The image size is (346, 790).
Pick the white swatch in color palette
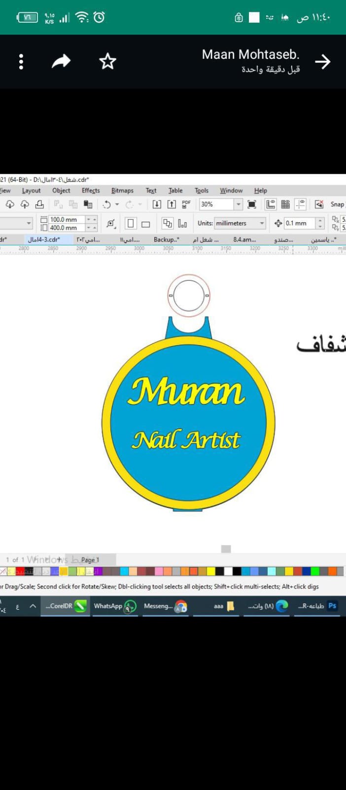(x=228, y=571)
